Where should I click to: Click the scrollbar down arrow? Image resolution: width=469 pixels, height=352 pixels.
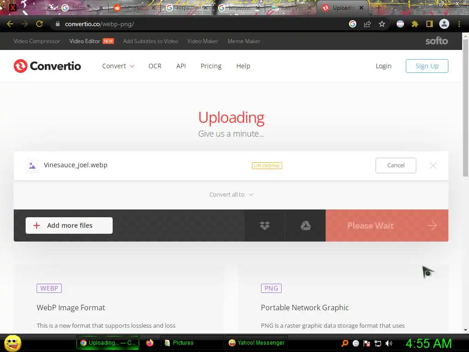[x=465, y=330]
